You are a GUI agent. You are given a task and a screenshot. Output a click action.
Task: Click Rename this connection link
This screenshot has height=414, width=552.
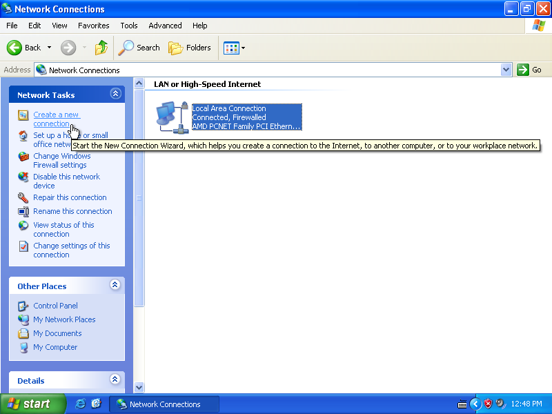click(x=72, y=211)
